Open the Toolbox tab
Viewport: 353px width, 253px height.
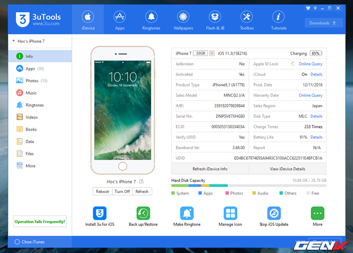(x=247, y=19)
